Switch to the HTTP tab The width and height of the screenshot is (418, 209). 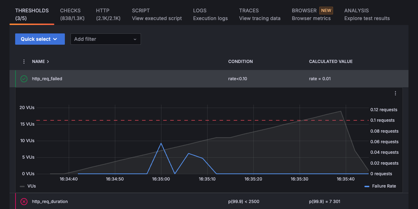[108, 14]
